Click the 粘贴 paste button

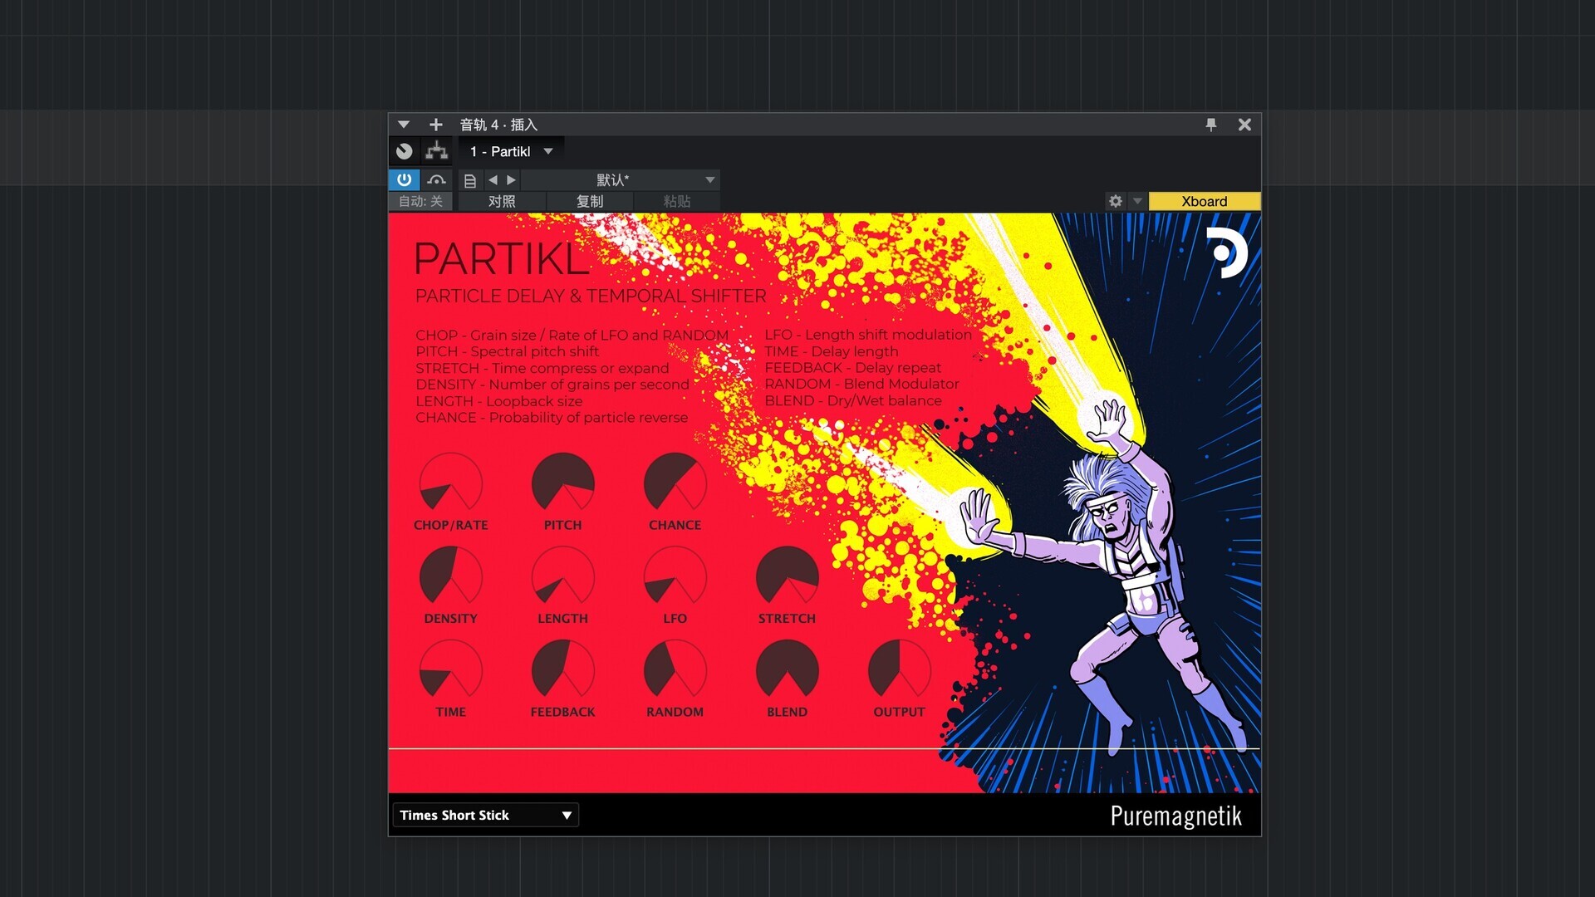tap(677, 201)
